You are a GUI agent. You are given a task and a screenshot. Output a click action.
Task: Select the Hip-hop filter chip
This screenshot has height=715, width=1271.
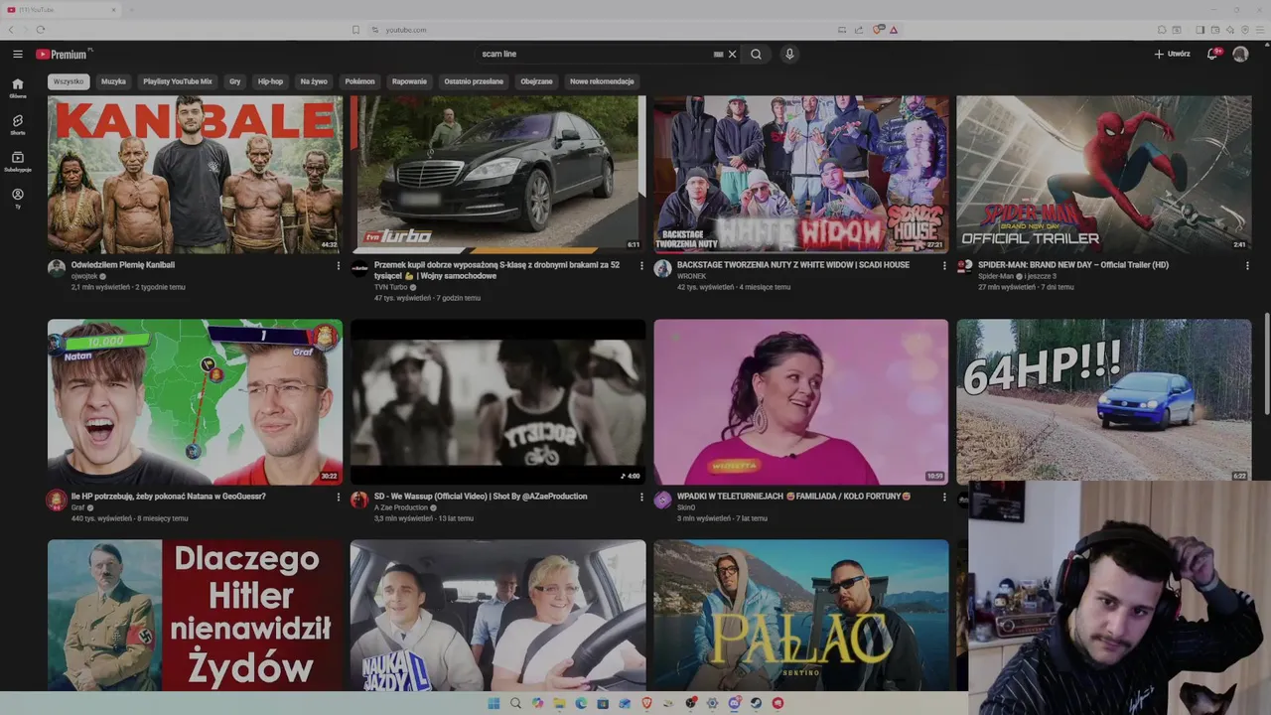point(270,81)
